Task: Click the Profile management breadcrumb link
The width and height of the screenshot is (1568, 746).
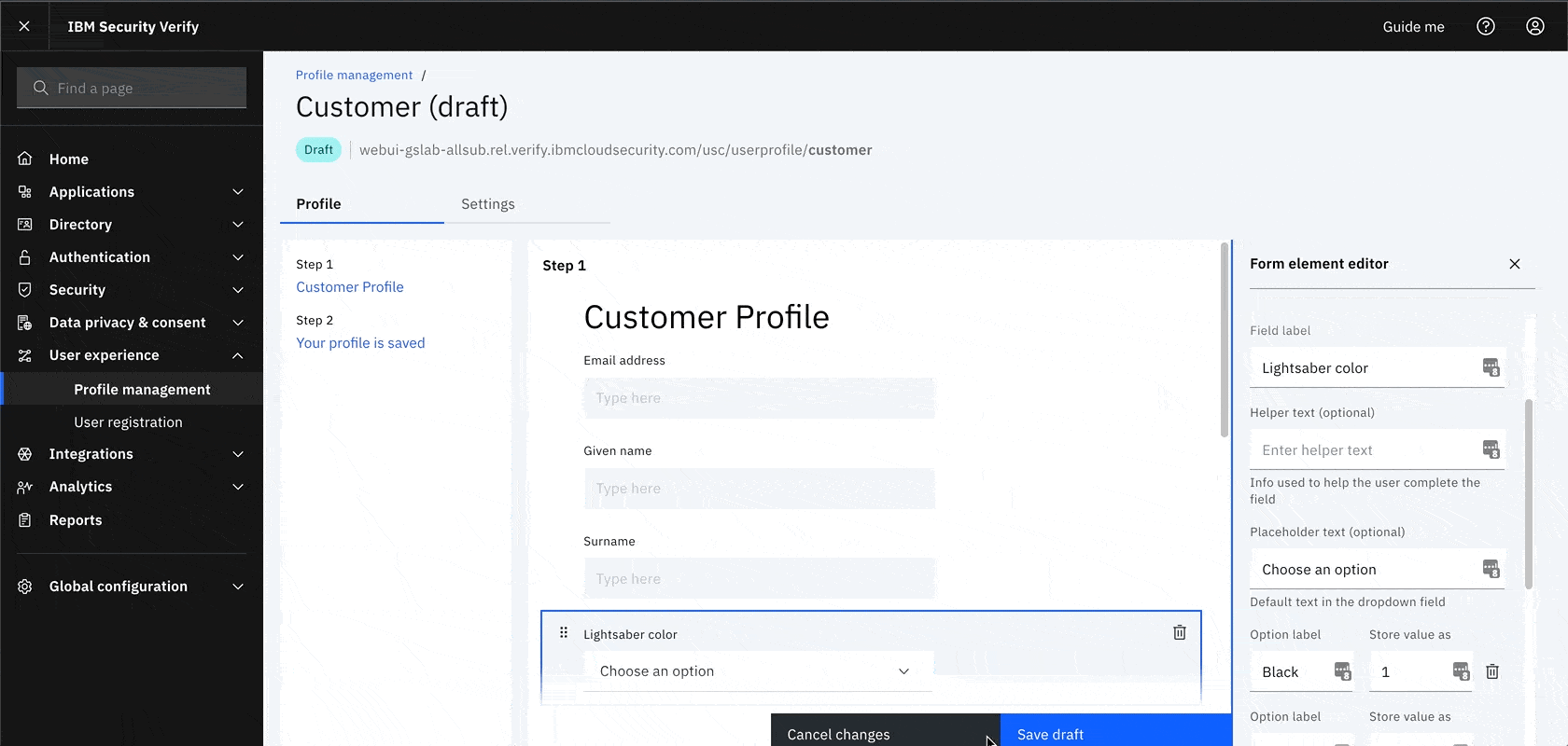Action: tap(354, 75)
